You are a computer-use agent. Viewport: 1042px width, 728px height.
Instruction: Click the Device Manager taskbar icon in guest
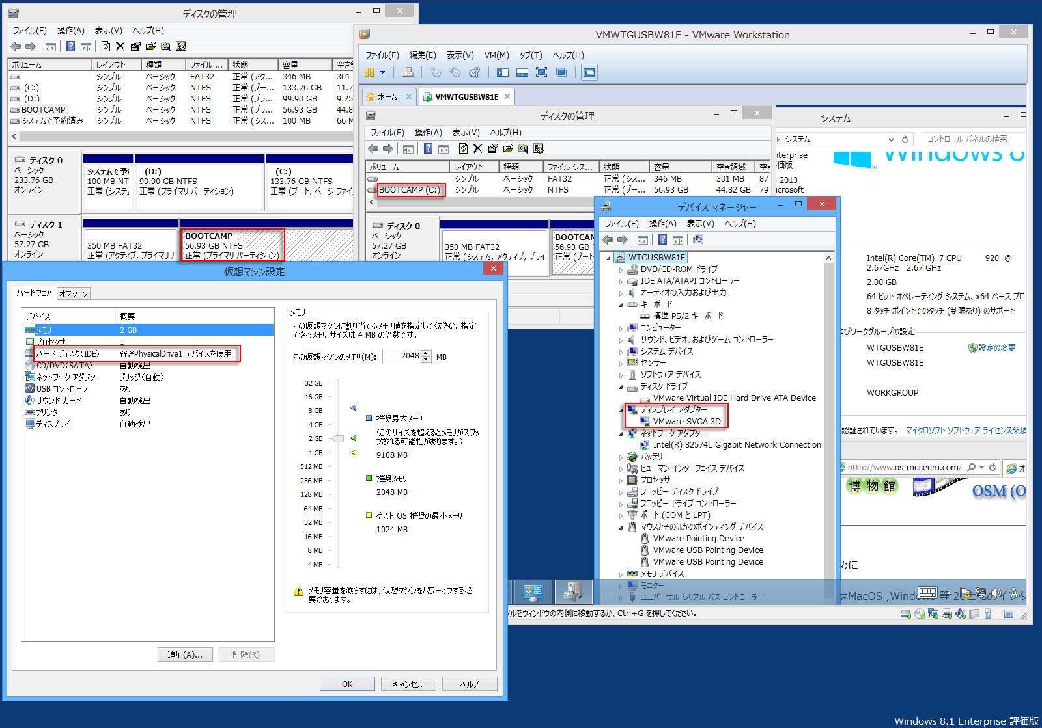point(573,591)
